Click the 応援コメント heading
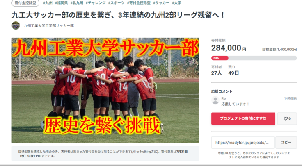 [x=222, y=91]
